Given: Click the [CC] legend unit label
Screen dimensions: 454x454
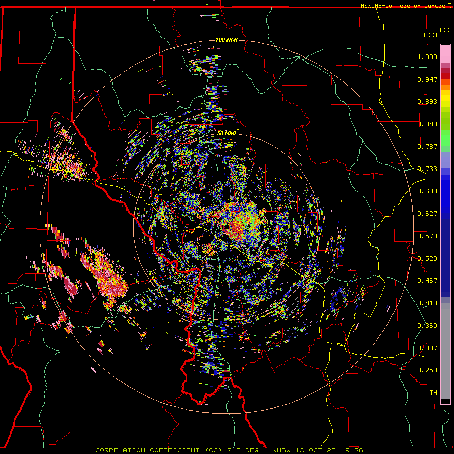Looking at the screenshot, I should [x=431, y=35].
